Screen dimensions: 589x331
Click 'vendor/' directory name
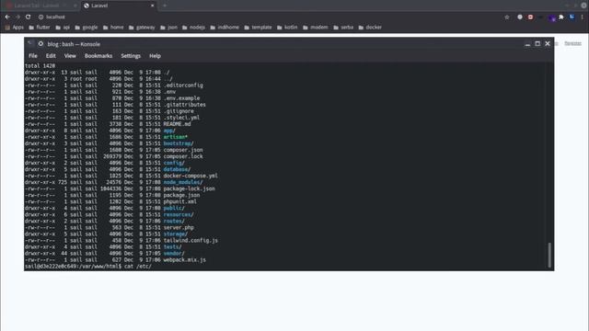(174, 254)
